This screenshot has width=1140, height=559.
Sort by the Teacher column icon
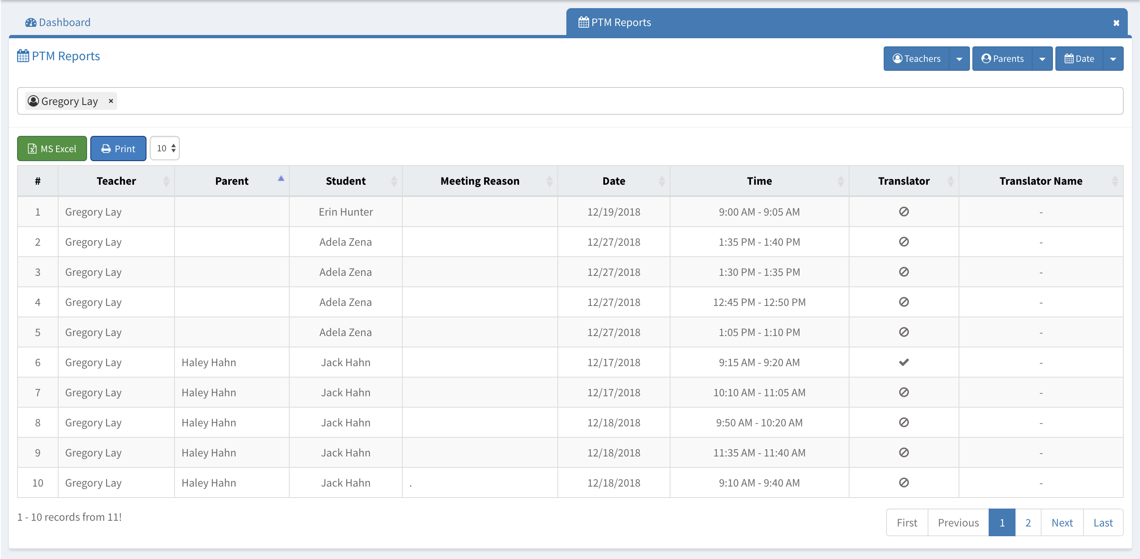pos(166,181)
